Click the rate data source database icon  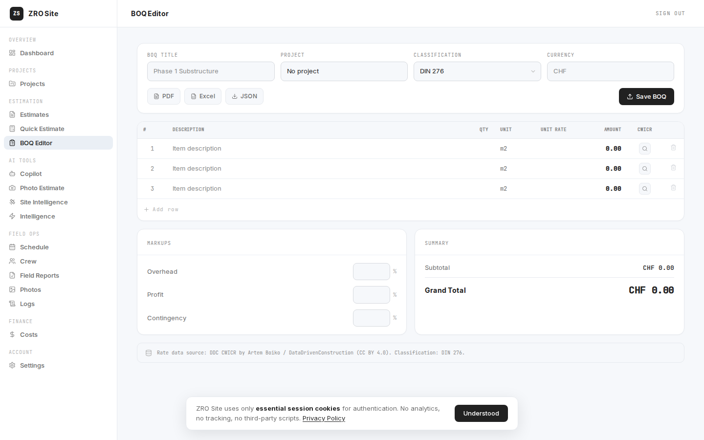[x=149, y=353]
